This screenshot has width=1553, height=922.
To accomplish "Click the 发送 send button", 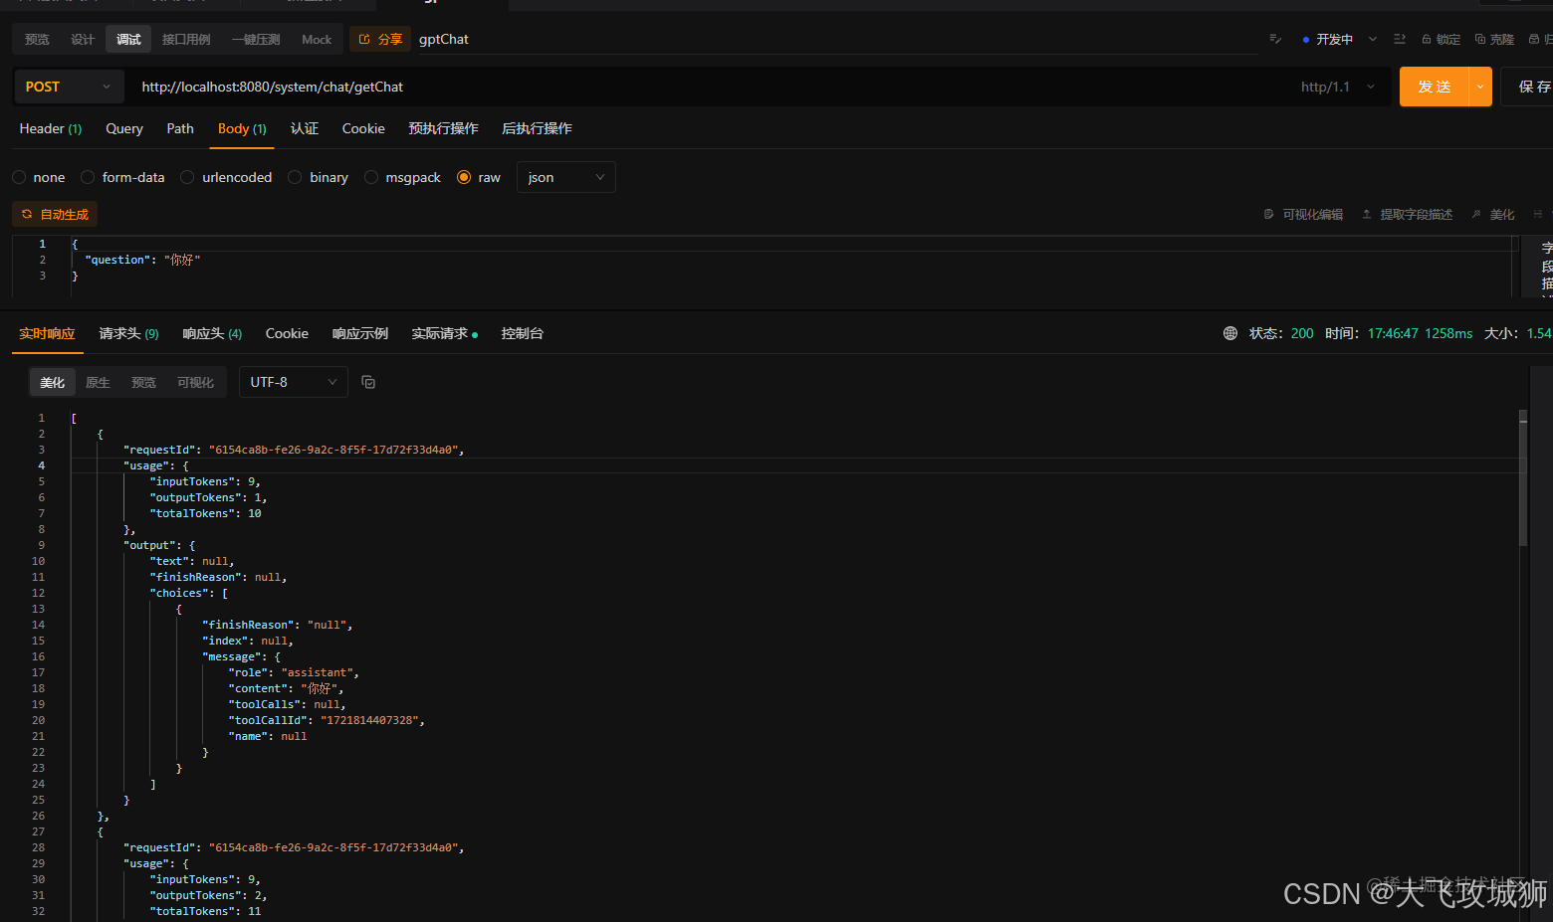I will click(1435, 87).
